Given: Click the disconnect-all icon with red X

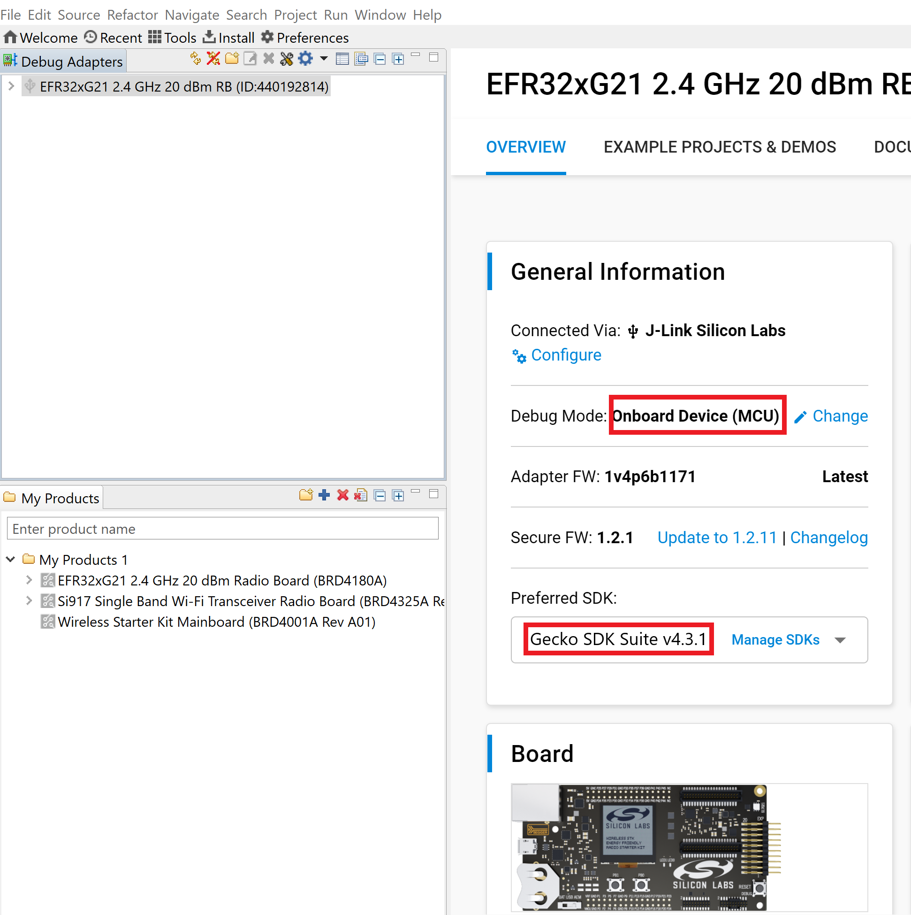Looking at the screenshot, I should click(x=213, y=59).
